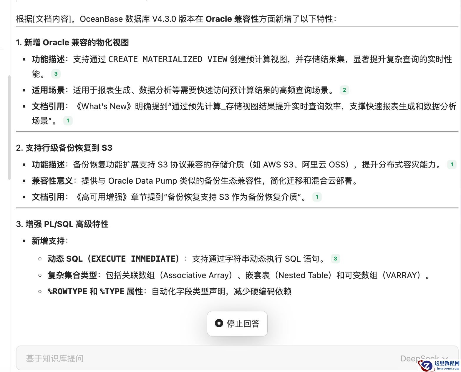Click the 复杂集合类型 label
The height and width of the screenshot is (372, 461).
tap(72, 275)
